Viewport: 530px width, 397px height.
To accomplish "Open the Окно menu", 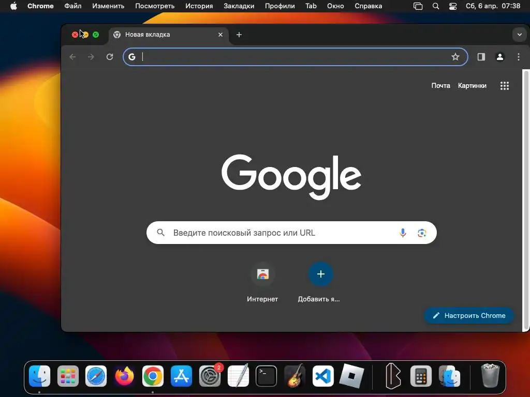I will click(335, 6).
